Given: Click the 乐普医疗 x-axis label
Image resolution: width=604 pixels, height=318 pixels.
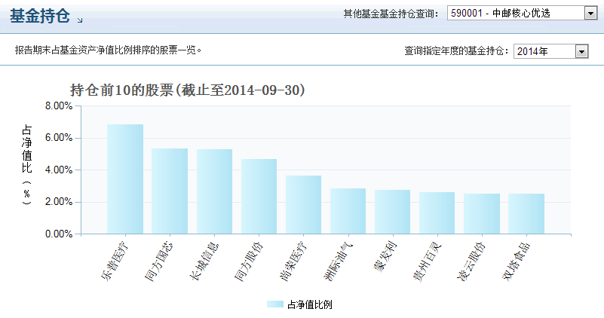Looking at the screenshot, I should coord(113,260).
